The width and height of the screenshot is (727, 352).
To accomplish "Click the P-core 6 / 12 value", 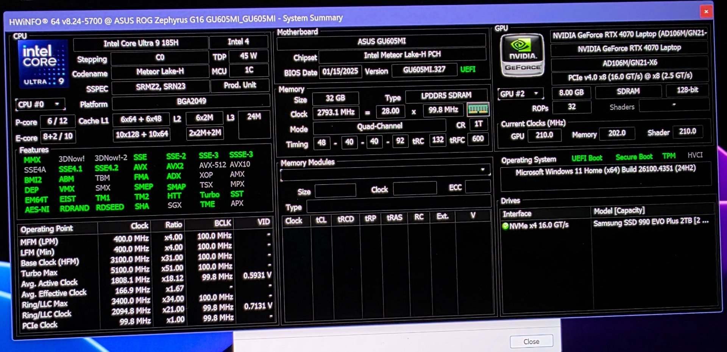I will pyautogui.click(x=58, y=121).
